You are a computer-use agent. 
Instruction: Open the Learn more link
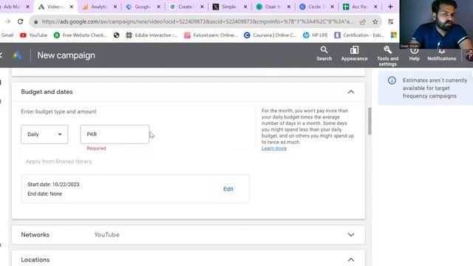point(274,149)
